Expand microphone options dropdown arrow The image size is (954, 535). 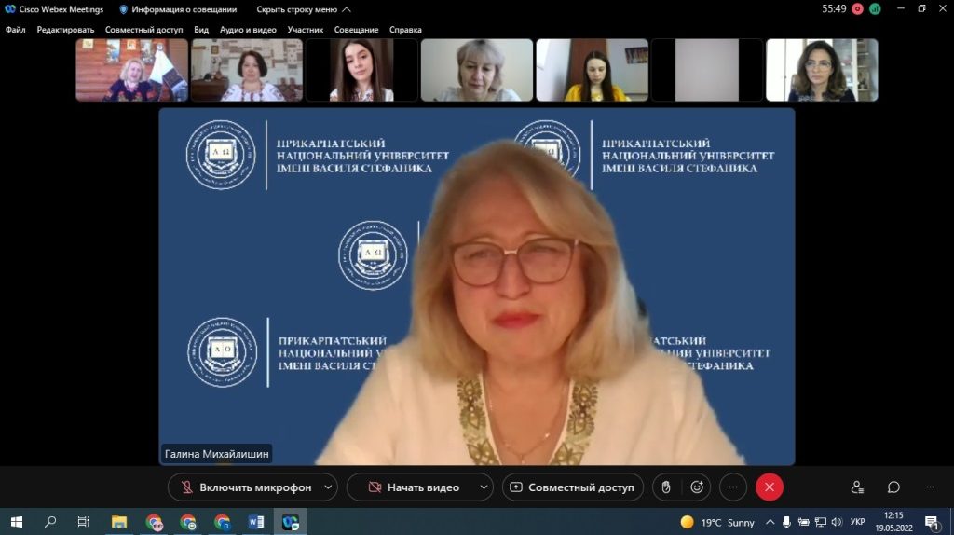[327, 487]
